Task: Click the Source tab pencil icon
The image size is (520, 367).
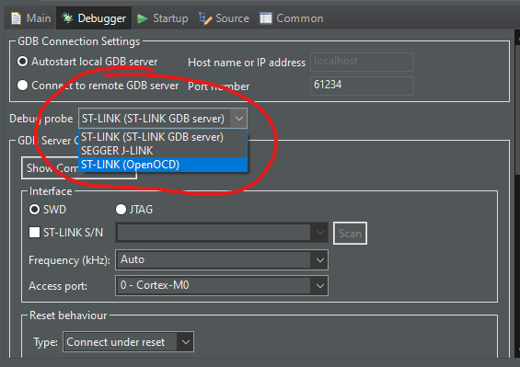Action: [205, 18]
